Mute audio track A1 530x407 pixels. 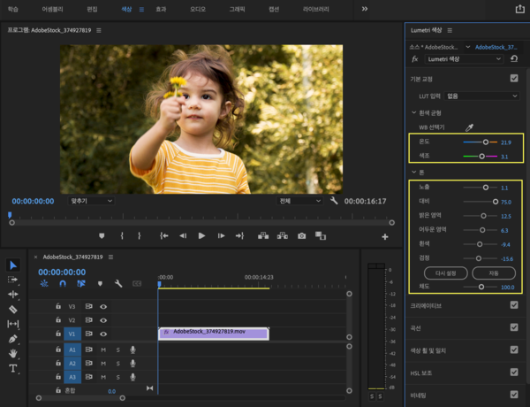pyautogui.click(x=103, y=349)
